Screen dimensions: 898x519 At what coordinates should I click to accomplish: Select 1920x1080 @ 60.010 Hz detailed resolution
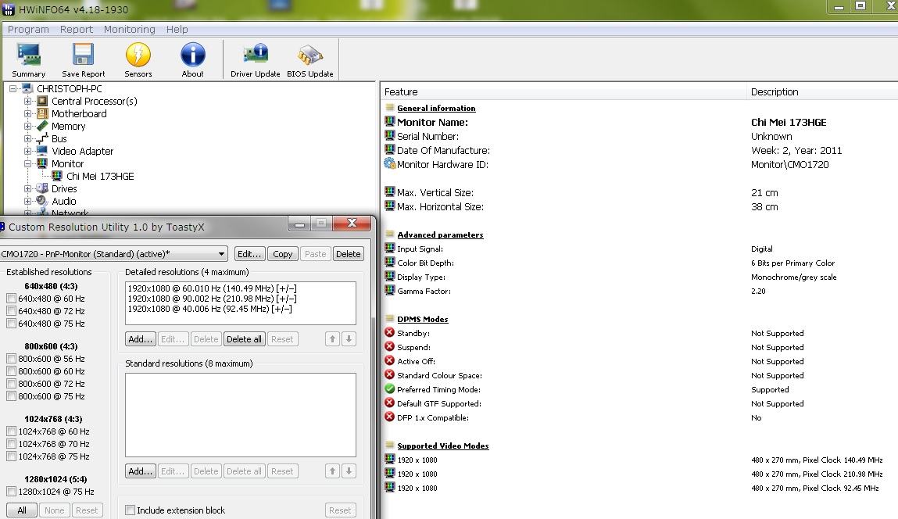tap(212, 288)
